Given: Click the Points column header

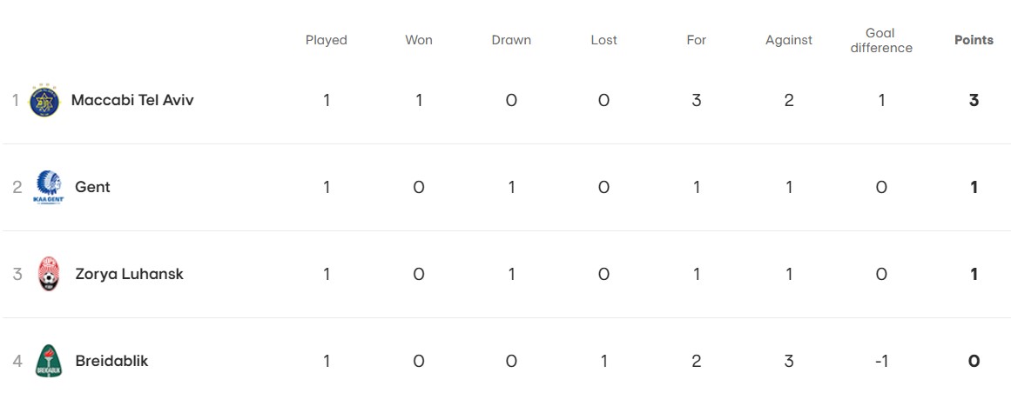Looking at the screenshot, I should click(x=974, y=40).
